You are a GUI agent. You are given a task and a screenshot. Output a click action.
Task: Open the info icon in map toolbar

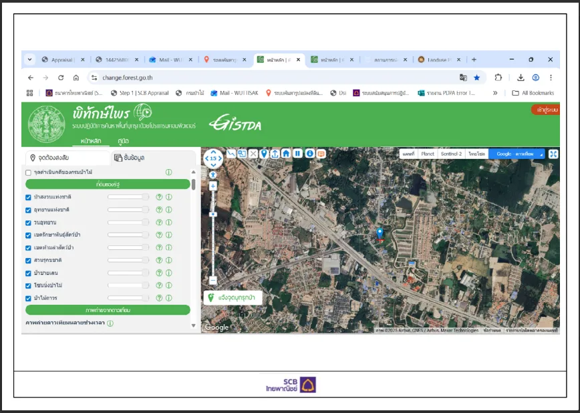(310, 154)
